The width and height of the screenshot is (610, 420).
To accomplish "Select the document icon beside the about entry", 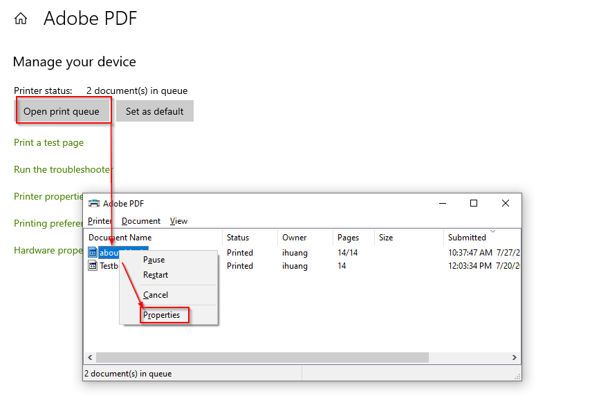I will [x=94, y=253].
